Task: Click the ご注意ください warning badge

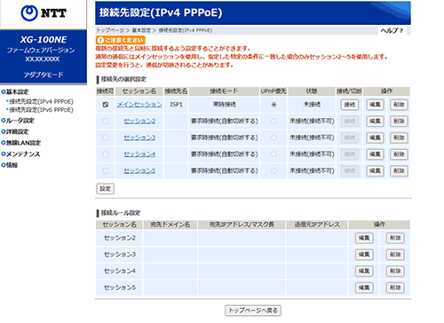Action: 121,40
